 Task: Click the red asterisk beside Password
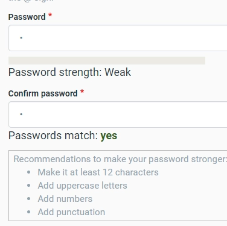(50, 16)
